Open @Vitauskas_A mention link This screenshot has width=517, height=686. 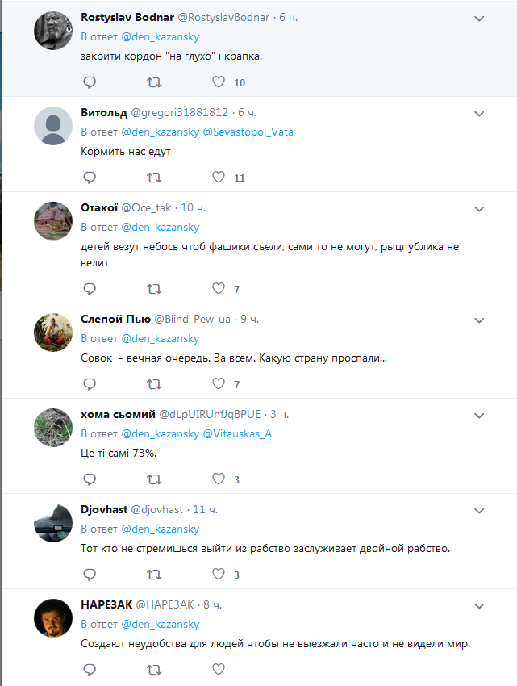[244, 433]
